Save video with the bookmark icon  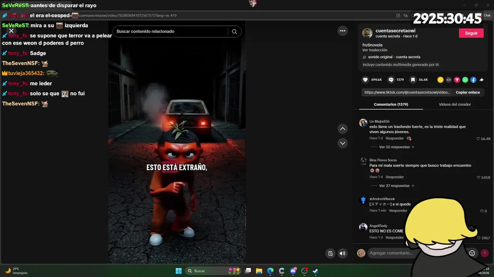[x=413, y=80]
